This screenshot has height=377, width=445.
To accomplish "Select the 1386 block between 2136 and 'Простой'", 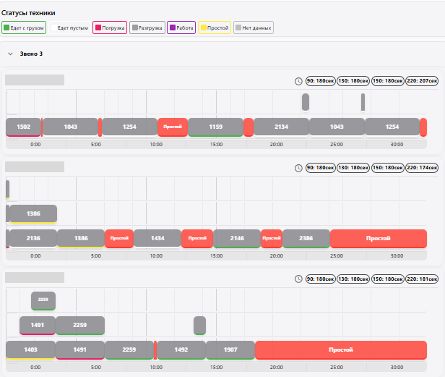I will pyautogui.click(x=81, y=238).
